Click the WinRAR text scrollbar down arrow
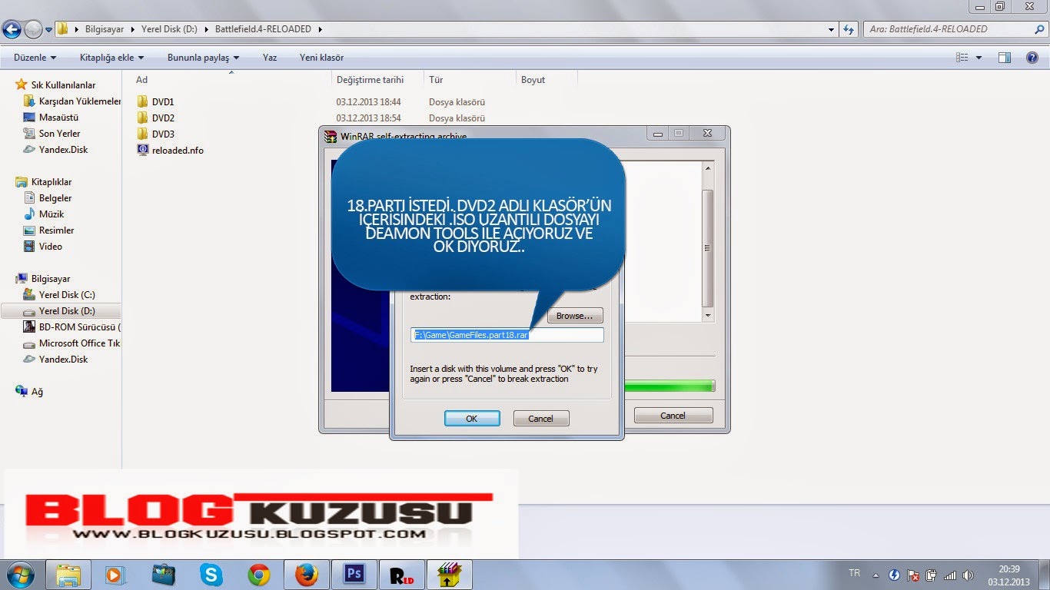The height and width of the screenshot is (590, 1050). pos(707,315)
